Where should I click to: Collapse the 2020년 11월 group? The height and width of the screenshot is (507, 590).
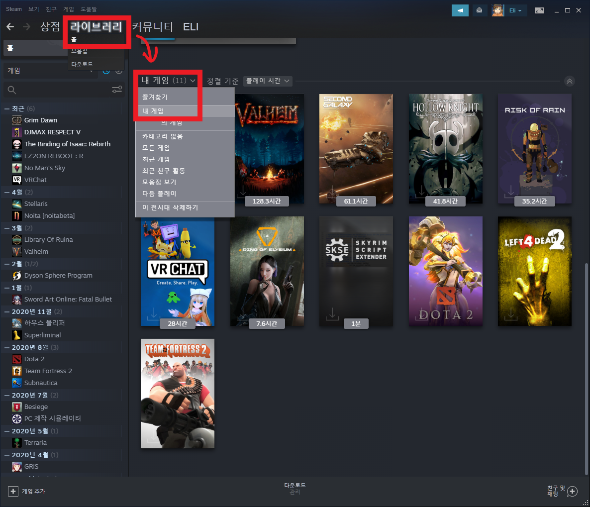coord(7,311)
